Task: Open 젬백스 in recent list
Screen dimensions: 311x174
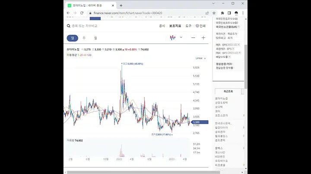Action: 219,148
